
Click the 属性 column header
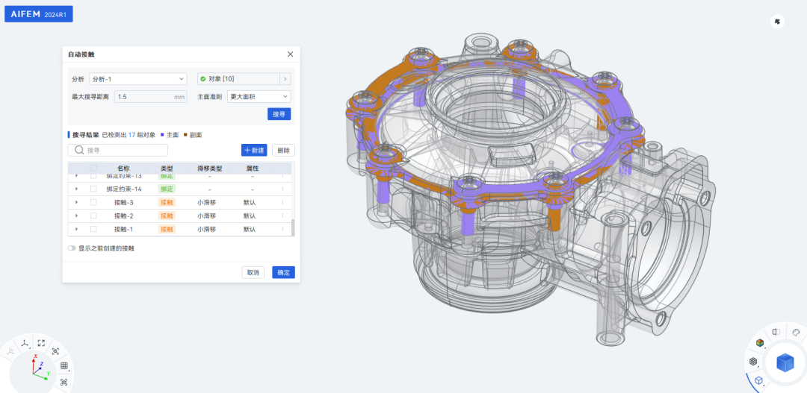point(253,168)
